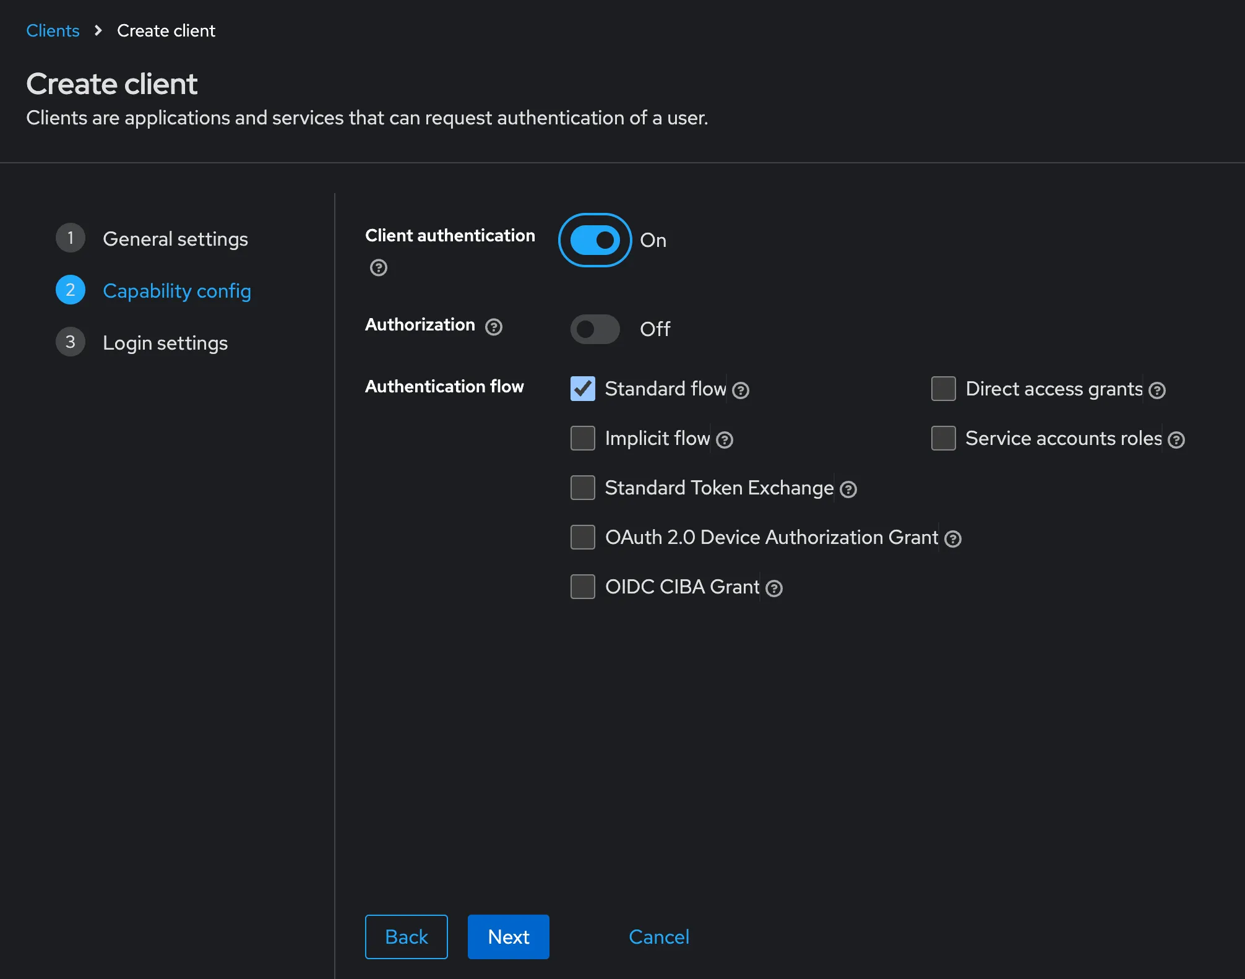
Task: Check the Implicit flow checkbox
Action: click(582, 438)
